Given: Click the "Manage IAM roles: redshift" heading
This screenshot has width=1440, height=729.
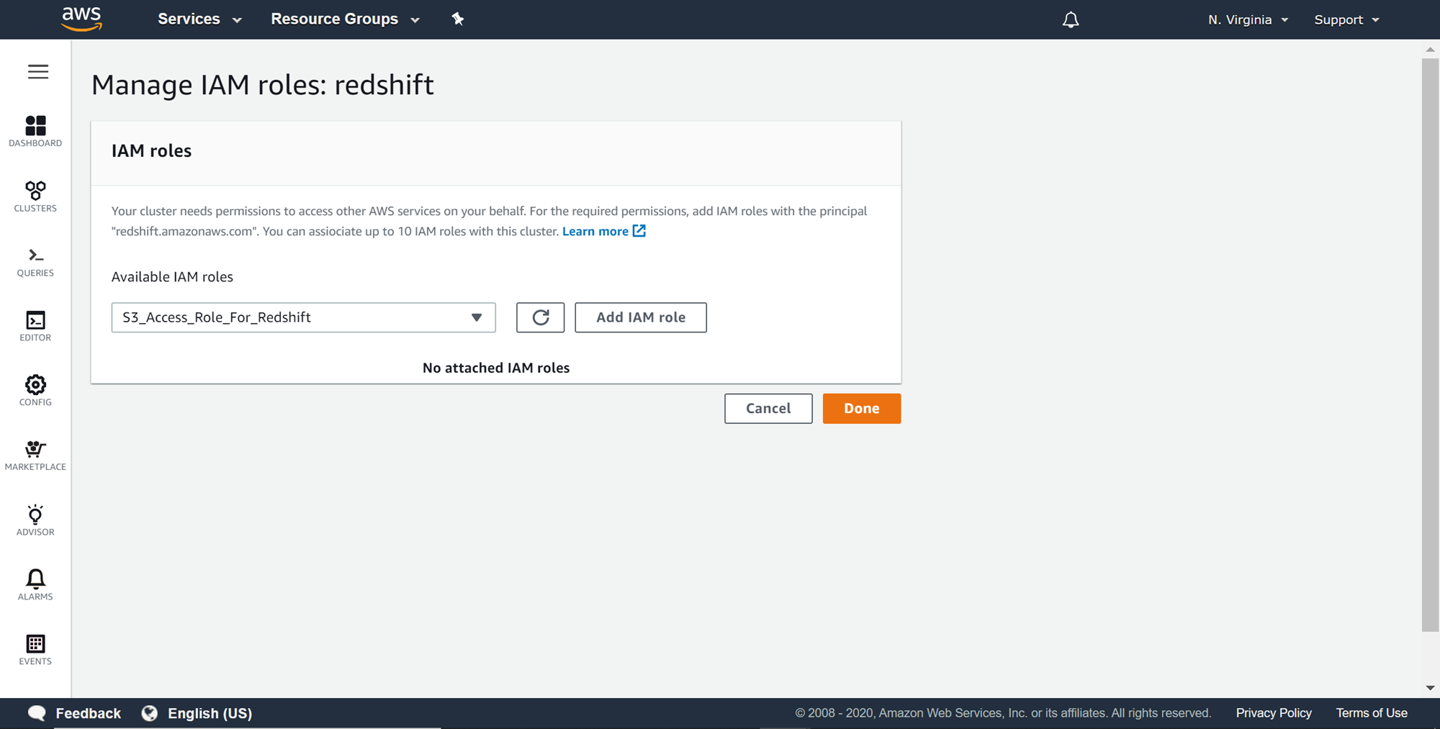Looking at the screenshot, I should [263, 85].
